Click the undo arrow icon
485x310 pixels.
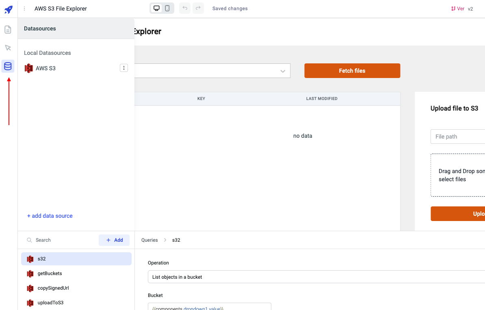(185, 9)
